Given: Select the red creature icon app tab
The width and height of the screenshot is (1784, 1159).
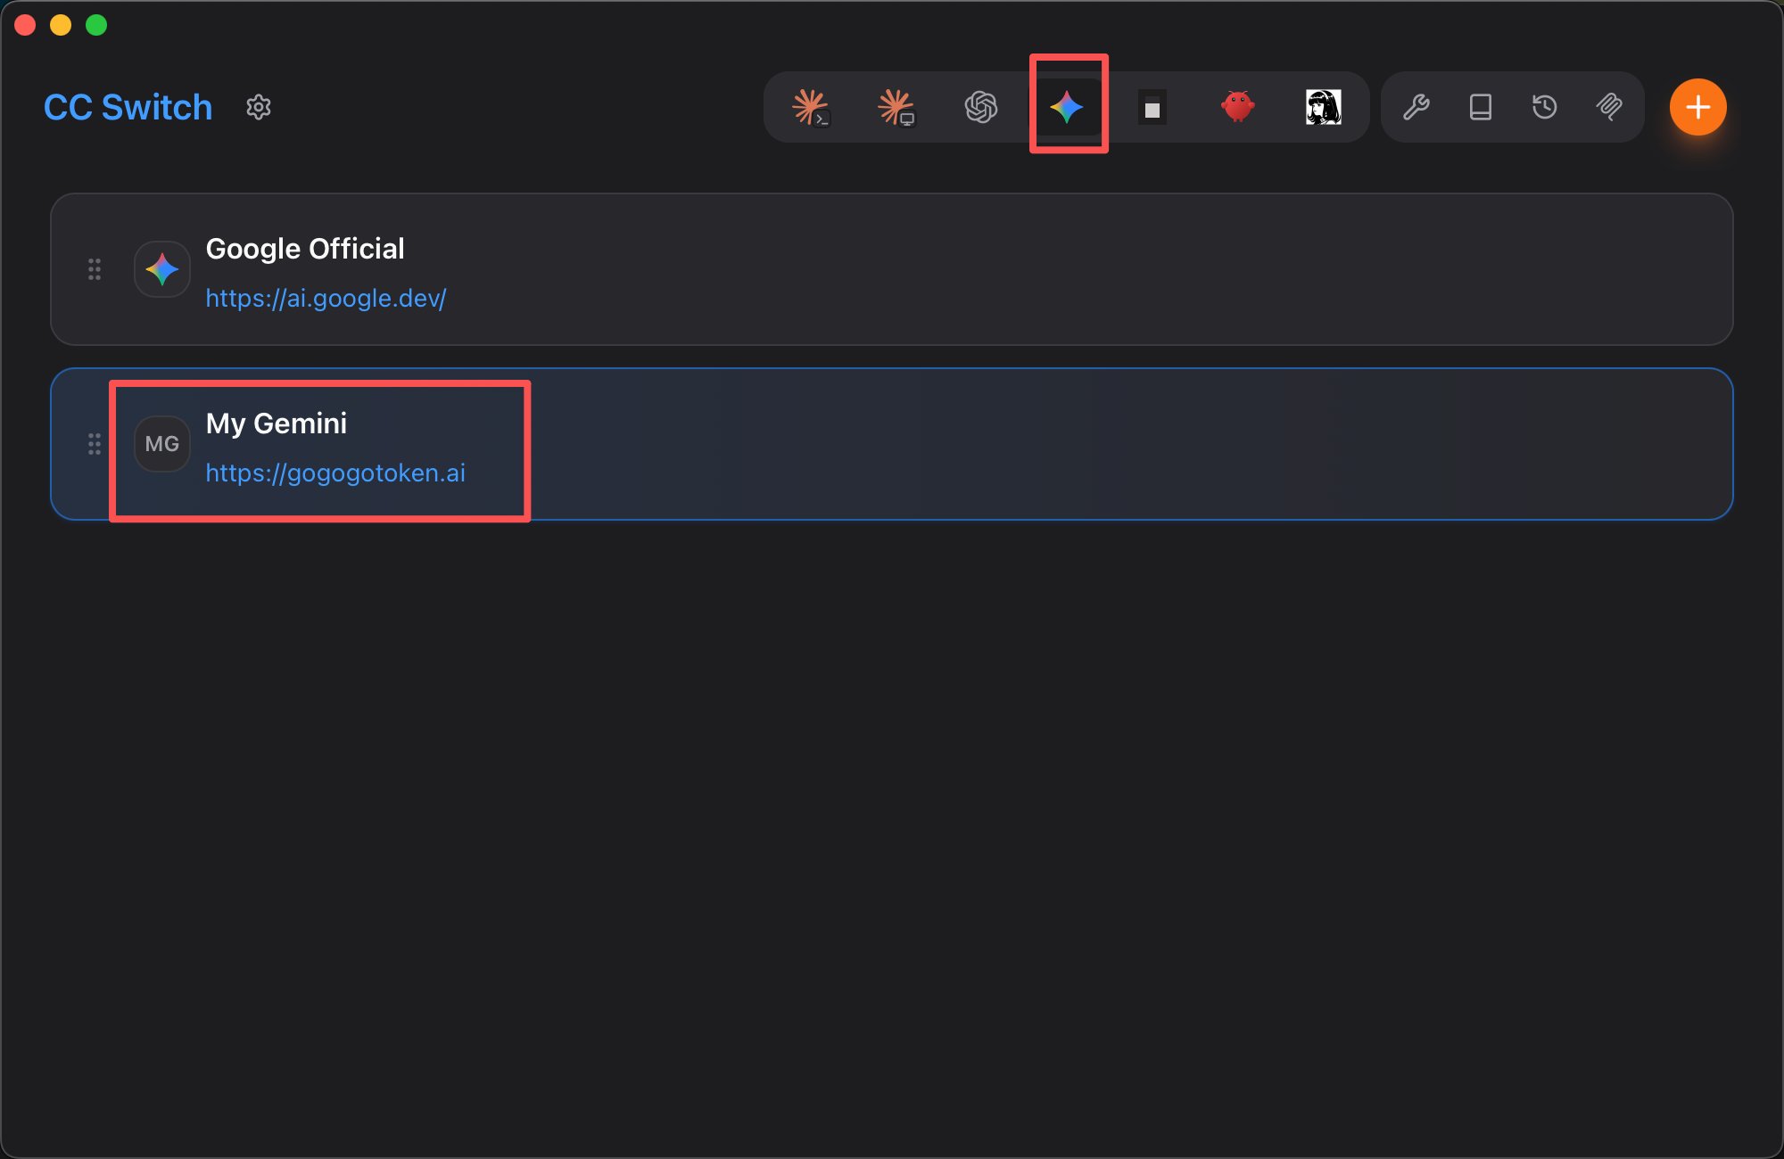Looking at the screenshot, I should [1238, 108].
